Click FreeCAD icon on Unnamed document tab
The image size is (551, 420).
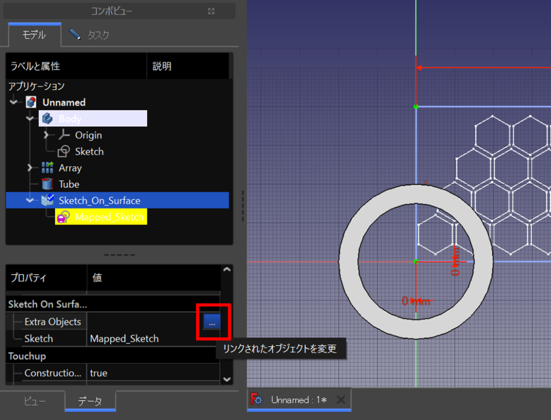click(256, 399)
